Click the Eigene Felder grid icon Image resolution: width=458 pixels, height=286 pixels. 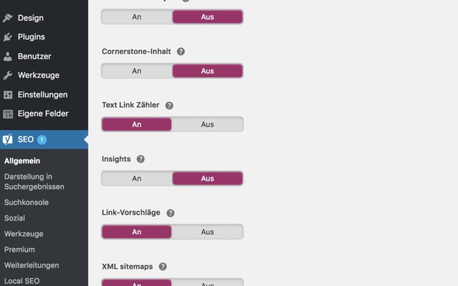8,114
